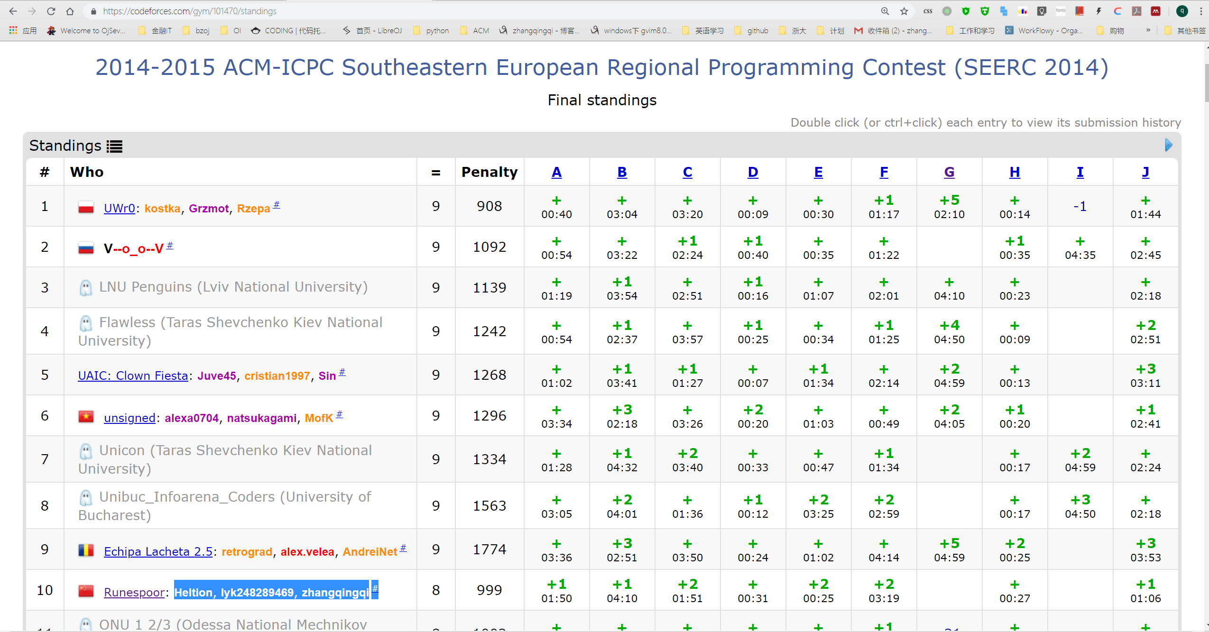Click the blue arrow at the standings panel's right
Viewport: 1209px width, 632px height.
[1168, 145]
